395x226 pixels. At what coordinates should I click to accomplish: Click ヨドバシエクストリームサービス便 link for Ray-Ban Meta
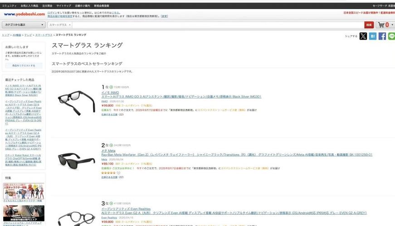[245, 168]
